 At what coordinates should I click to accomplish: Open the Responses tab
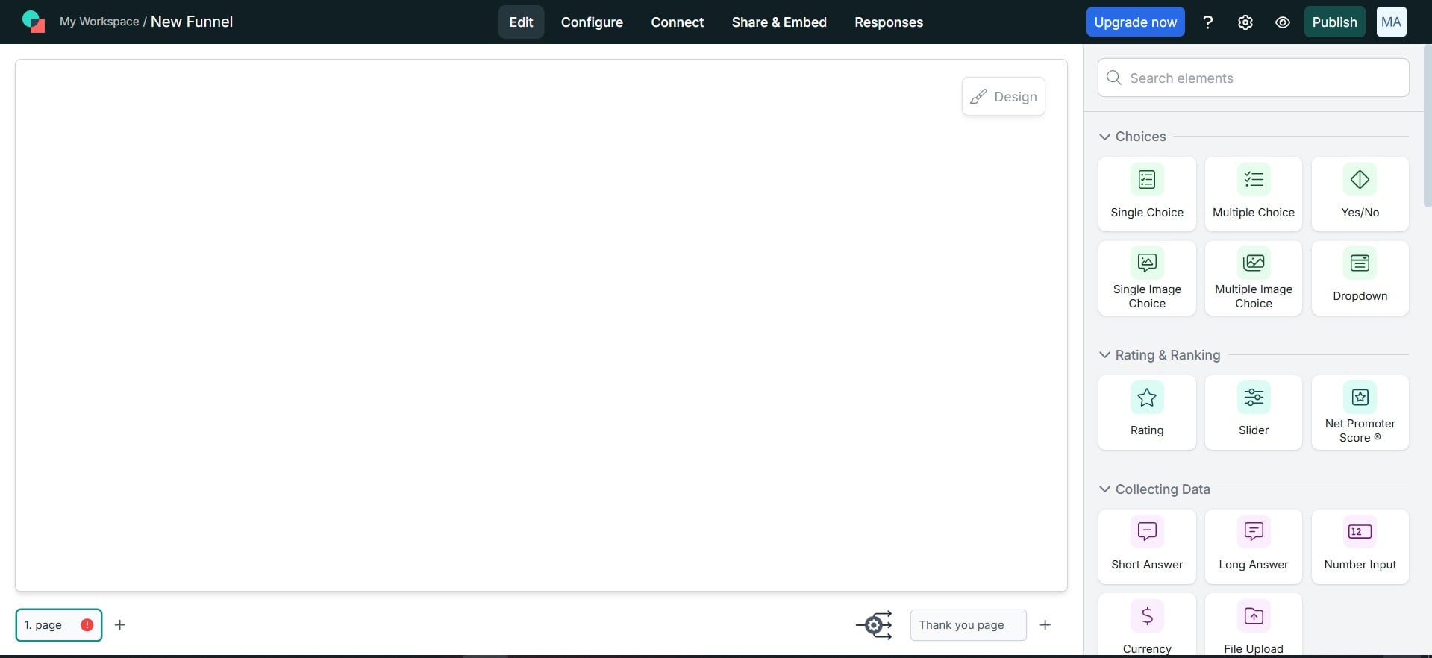click(889, 22)
